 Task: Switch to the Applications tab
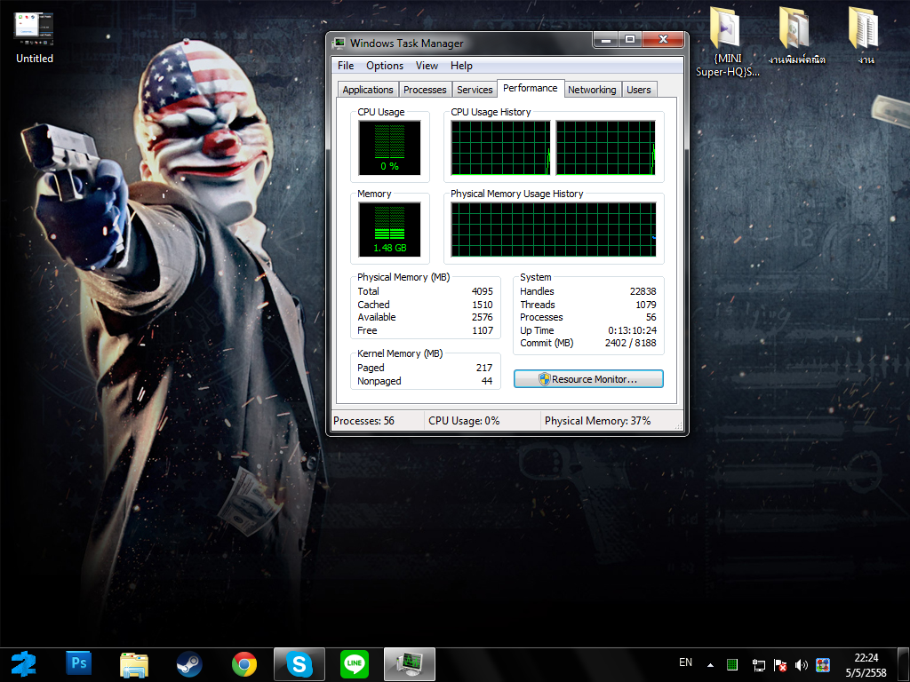368,90
